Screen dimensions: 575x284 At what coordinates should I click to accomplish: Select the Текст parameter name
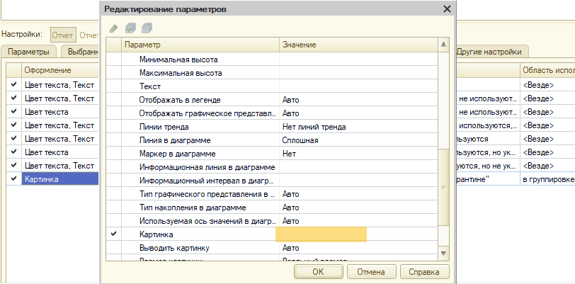click(150, 86)
